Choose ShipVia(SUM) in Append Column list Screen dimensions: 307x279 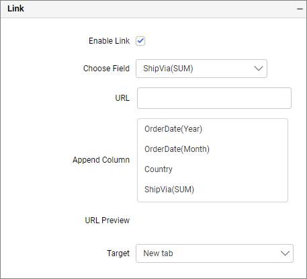pyautogui.click(x=169, y=190)
